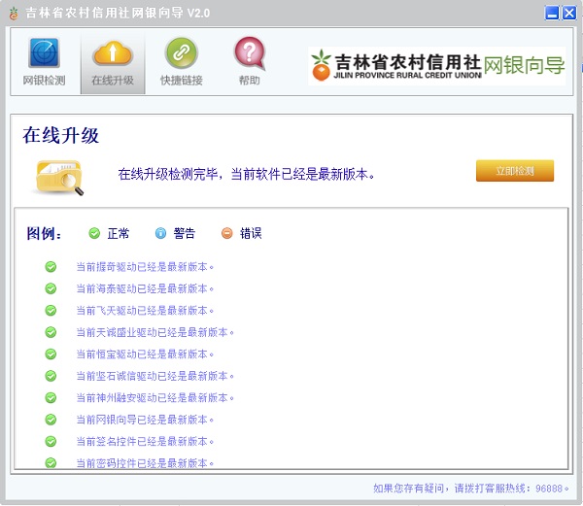Click the green 正常 legend icon
This screenshot has width=583, height=506.
click(94, 233)
